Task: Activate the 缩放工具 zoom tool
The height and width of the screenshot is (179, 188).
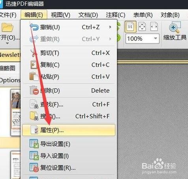Action: (x=175, y=31)
